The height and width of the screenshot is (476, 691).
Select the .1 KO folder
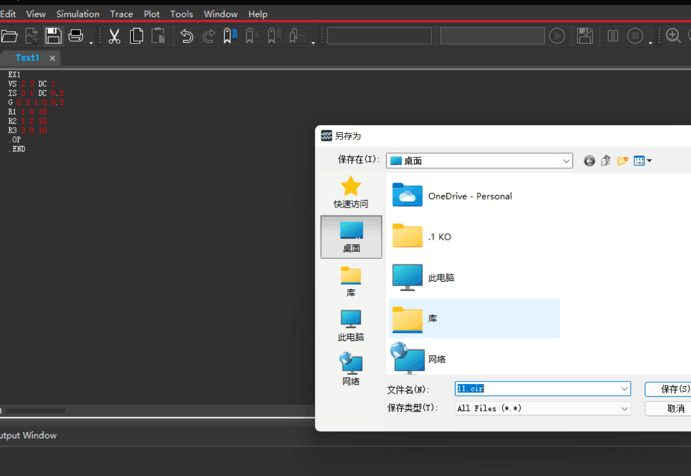coord(422,237)
